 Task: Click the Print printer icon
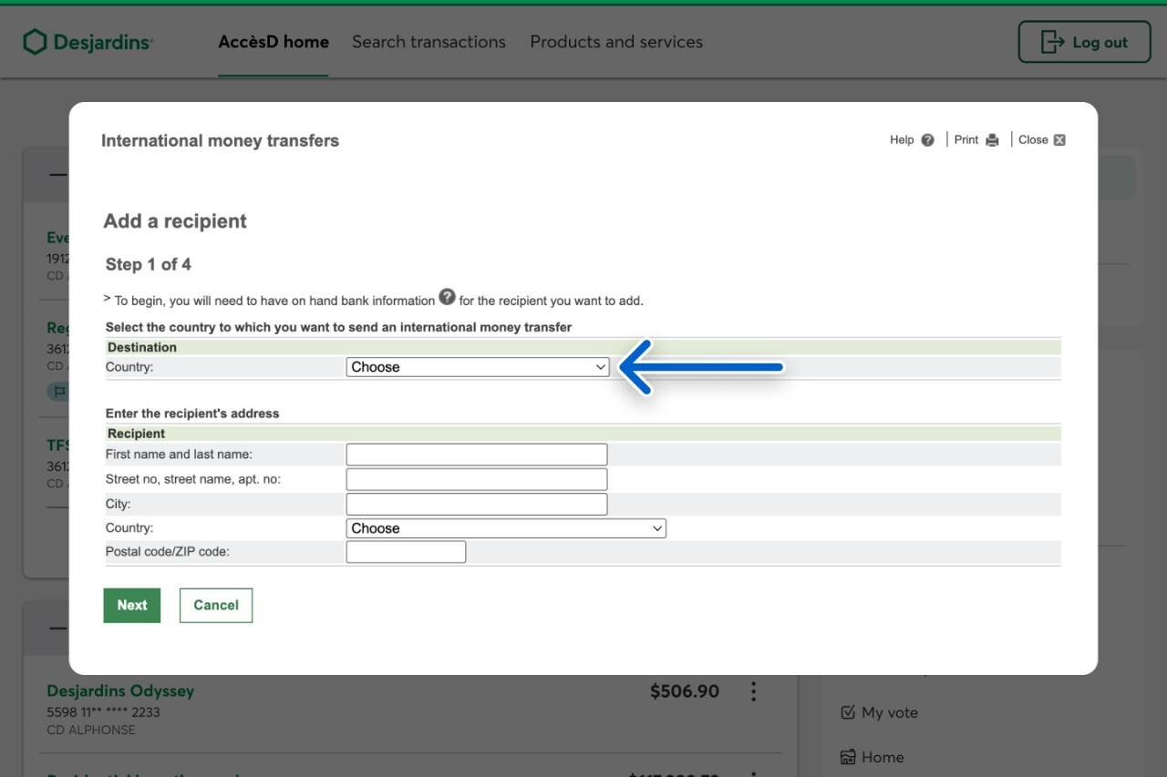[x=992, y=140]
